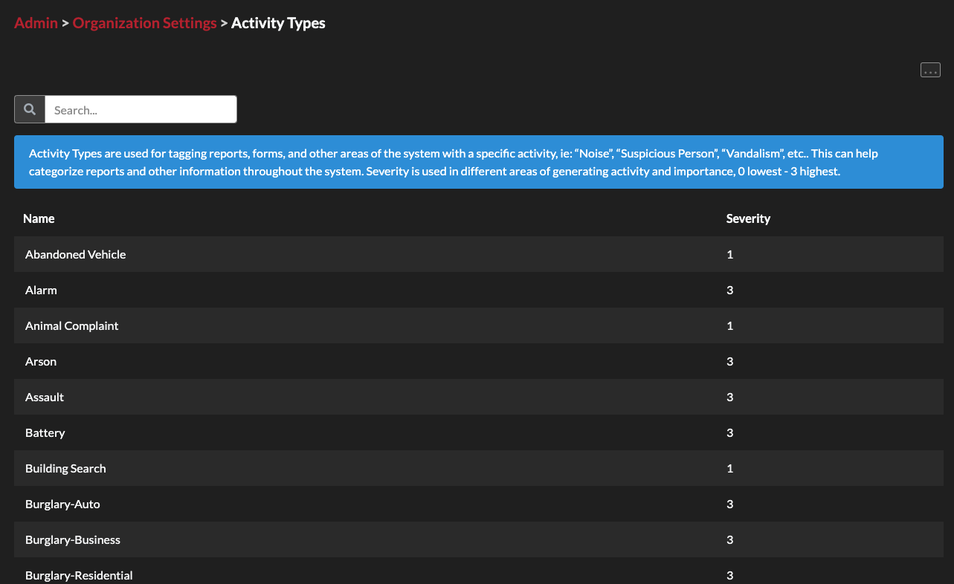Select the Arson activity type
The height and width of the screenshot is (584, 954).
tap(41, 361)
